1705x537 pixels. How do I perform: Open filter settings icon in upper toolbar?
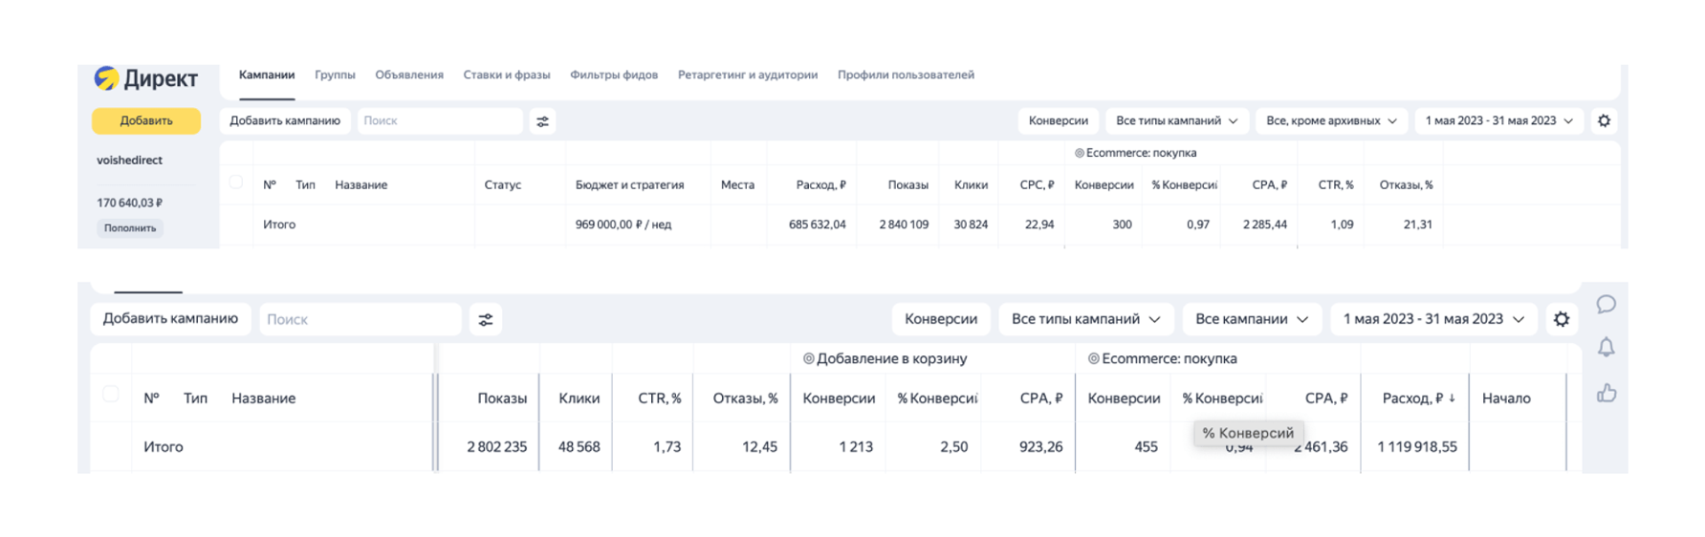[542, 121]
